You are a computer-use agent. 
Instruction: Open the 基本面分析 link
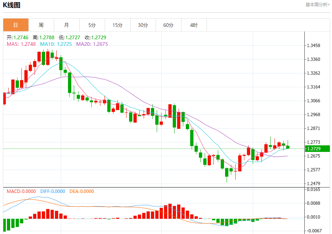coord(317,5)
